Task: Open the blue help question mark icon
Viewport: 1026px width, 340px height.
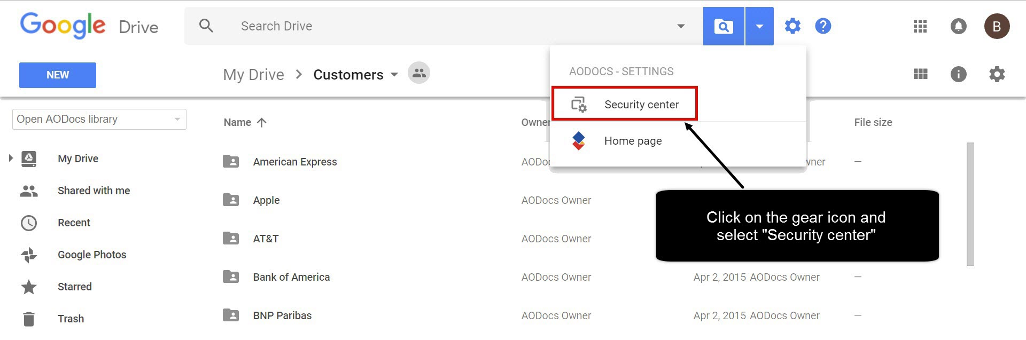Action: [823, 26]
